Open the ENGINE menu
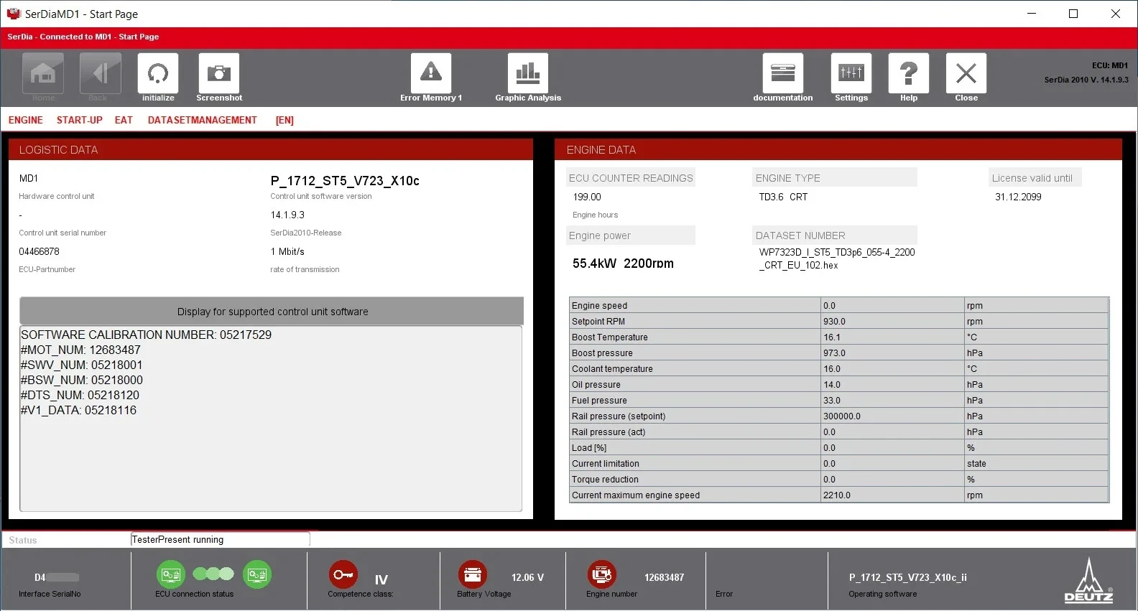The image size is (1138, 611). [x=26, y=120]
